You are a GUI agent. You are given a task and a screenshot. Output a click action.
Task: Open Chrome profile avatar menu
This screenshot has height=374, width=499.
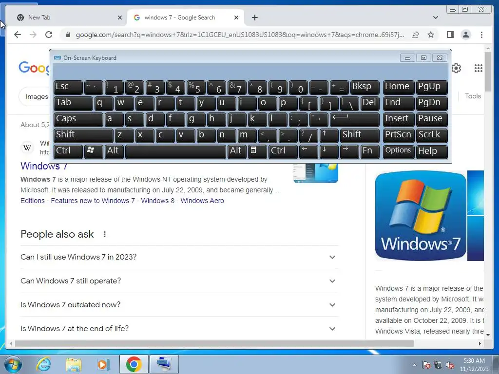click(x=465, y=35)
